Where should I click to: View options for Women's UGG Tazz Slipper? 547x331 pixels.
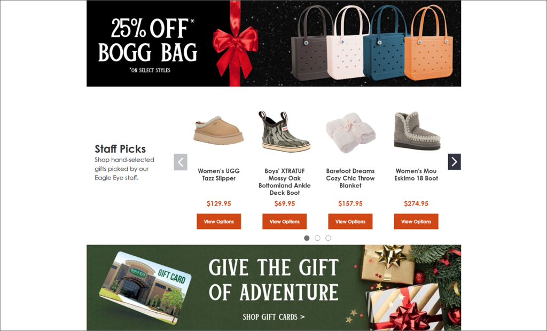pyautogui.click(x=218, y=222)
